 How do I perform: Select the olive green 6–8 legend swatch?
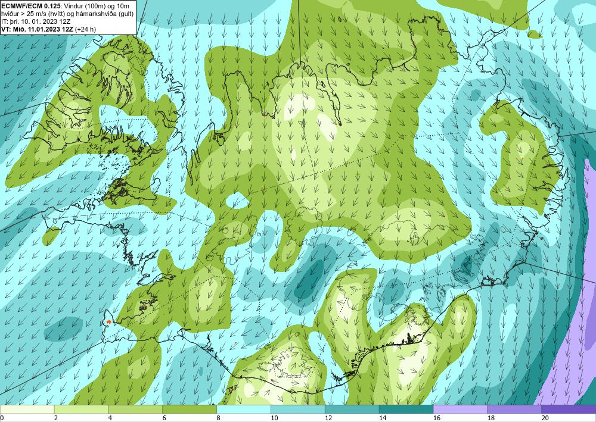tap(190, 410)
